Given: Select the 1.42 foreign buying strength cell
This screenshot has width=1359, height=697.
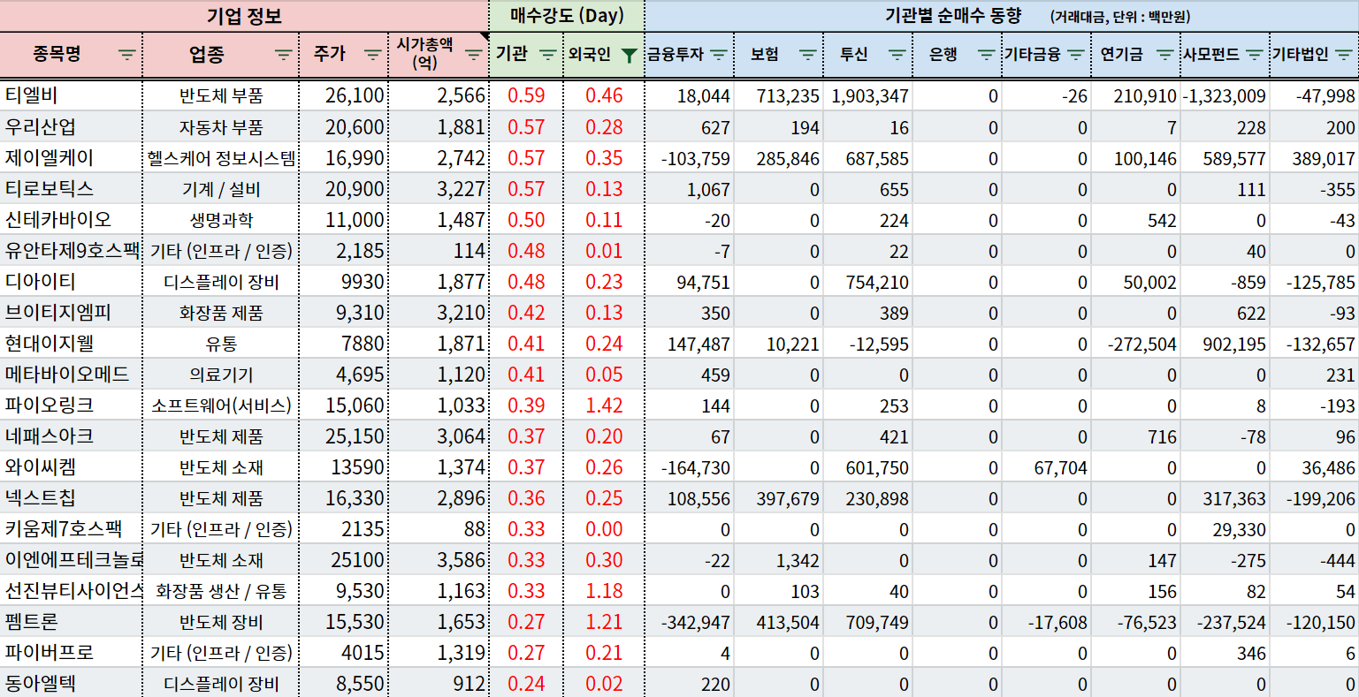Looking at the screenshot, I should tap(604, 405).
